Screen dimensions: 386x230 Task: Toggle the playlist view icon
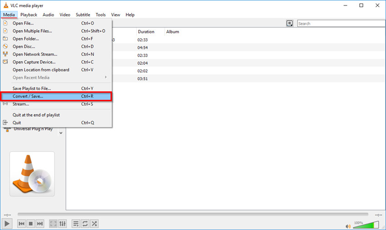[x=76, y=224]
